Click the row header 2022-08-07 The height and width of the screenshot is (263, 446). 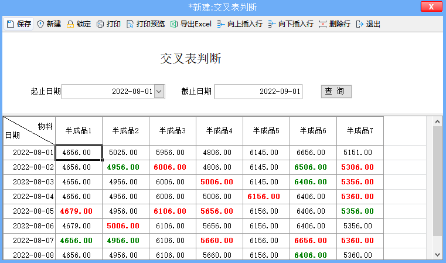[29, 241]
